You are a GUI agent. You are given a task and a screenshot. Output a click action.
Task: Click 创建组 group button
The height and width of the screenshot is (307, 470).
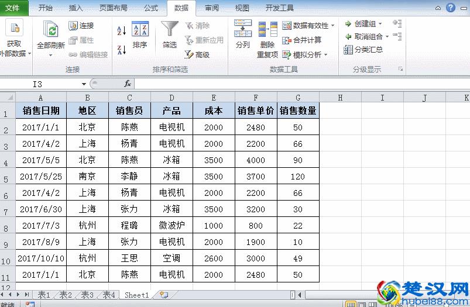[361, 23]
